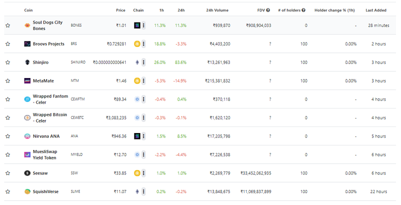The image size is (401, 205).
Task: Open the three-dot chain menu for Seesaw
Action: (143, 173)
